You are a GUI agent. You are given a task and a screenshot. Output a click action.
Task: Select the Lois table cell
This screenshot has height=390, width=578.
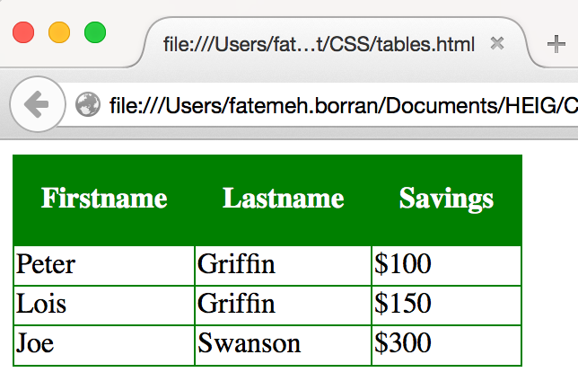104,306
